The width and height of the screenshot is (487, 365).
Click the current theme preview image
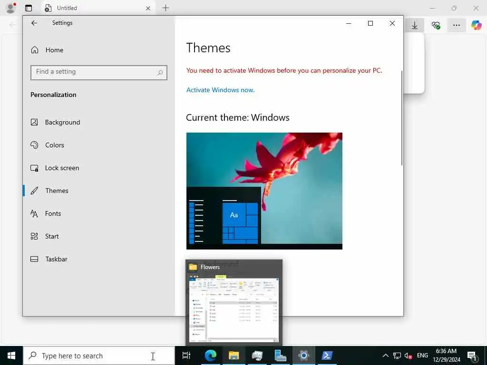pos(264,191)
